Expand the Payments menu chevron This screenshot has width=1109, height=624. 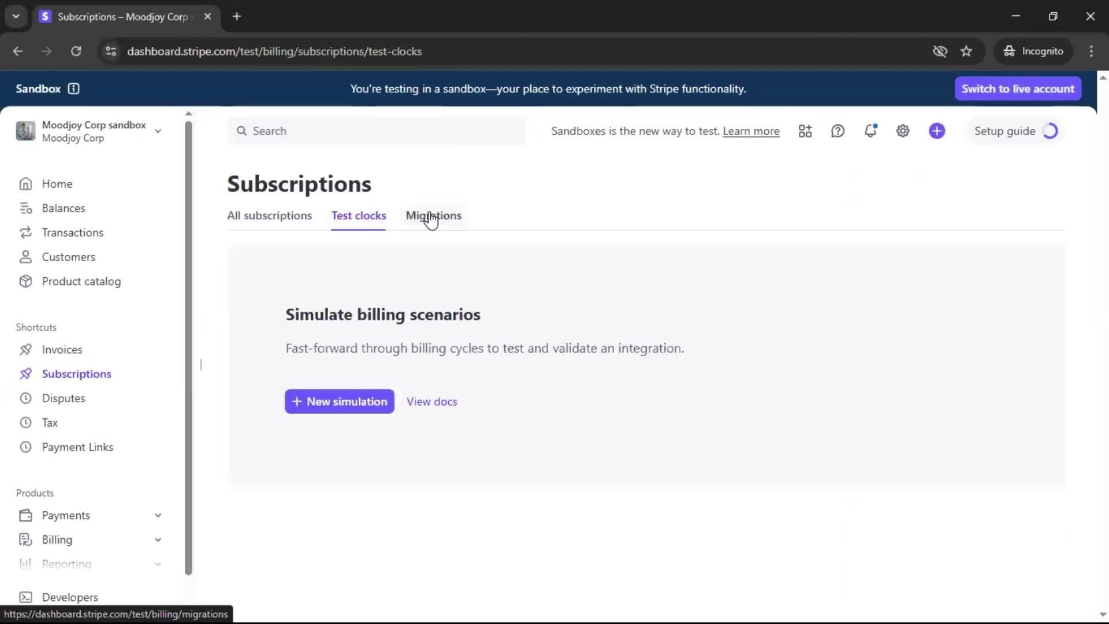[x=158, y=515]
